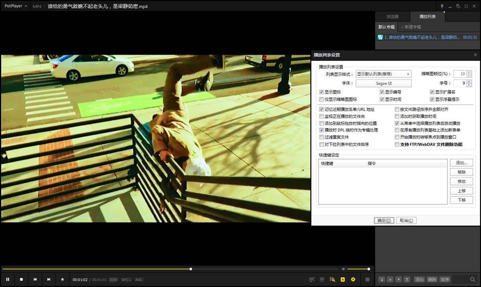Toggle the 显示扩展名 checkbox
The height and width of the screenshot is (287, 481).
(432, 92)
